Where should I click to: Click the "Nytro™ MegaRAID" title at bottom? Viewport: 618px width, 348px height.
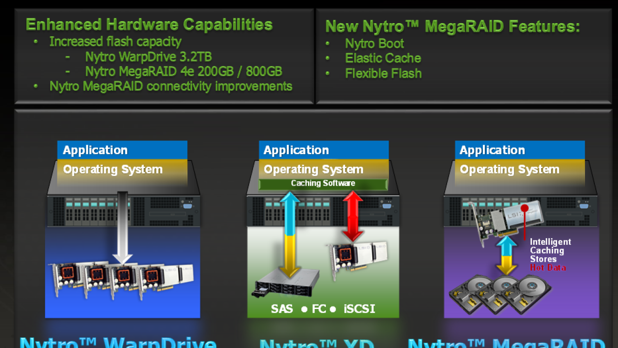[506, 343]
